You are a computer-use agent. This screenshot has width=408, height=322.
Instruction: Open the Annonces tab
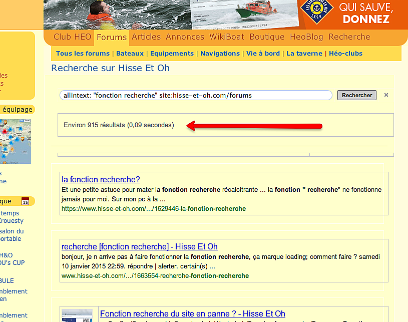pos(185,37)
